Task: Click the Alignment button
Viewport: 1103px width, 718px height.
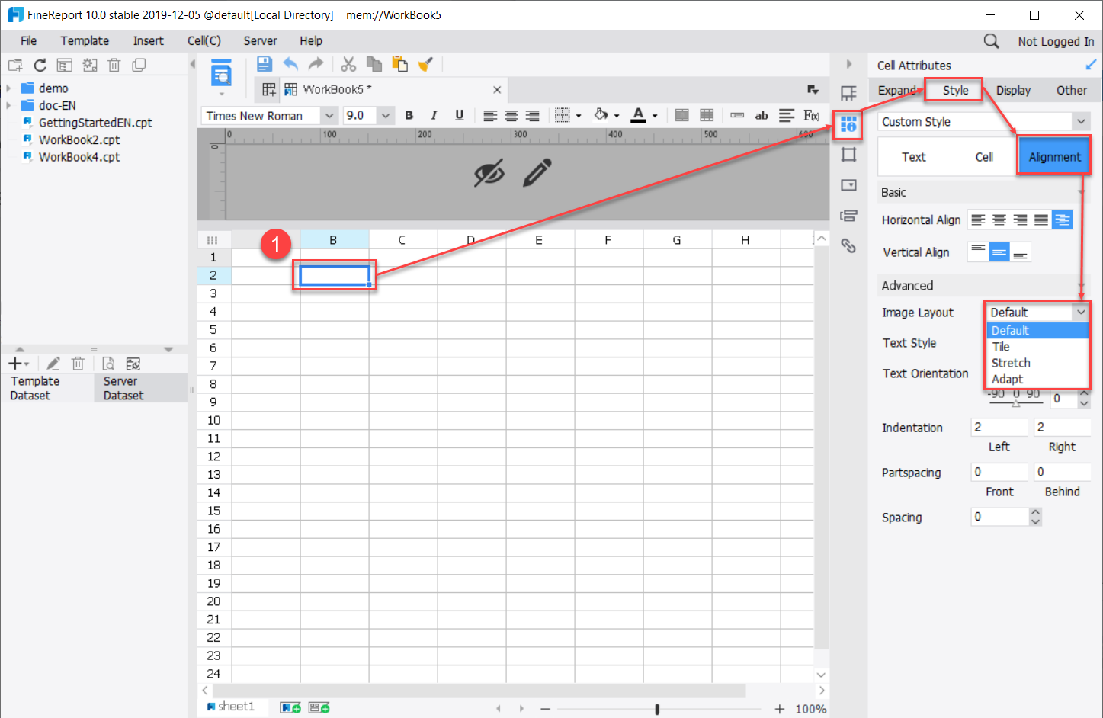Action: tap(1054, 156)
